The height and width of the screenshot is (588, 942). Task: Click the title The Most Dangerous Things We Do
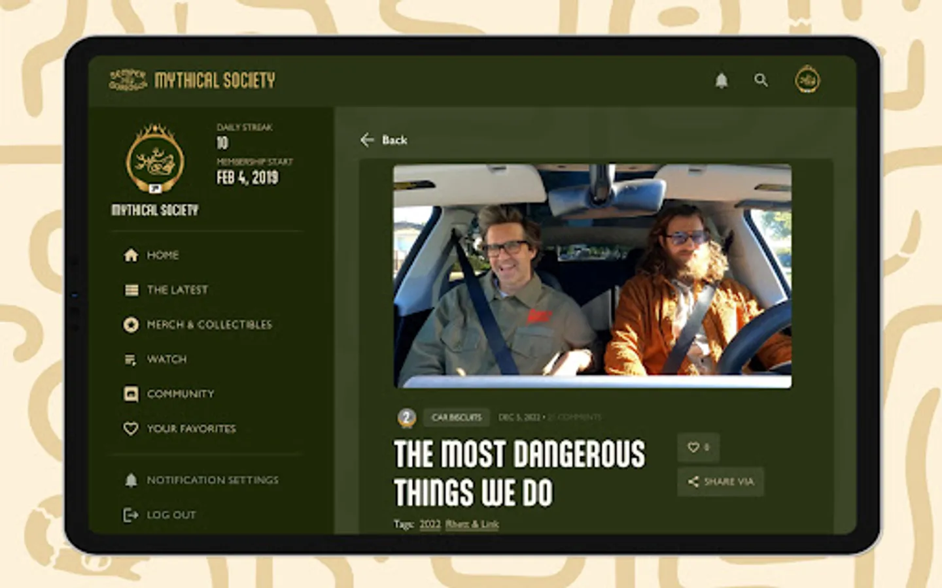(519, 473)
